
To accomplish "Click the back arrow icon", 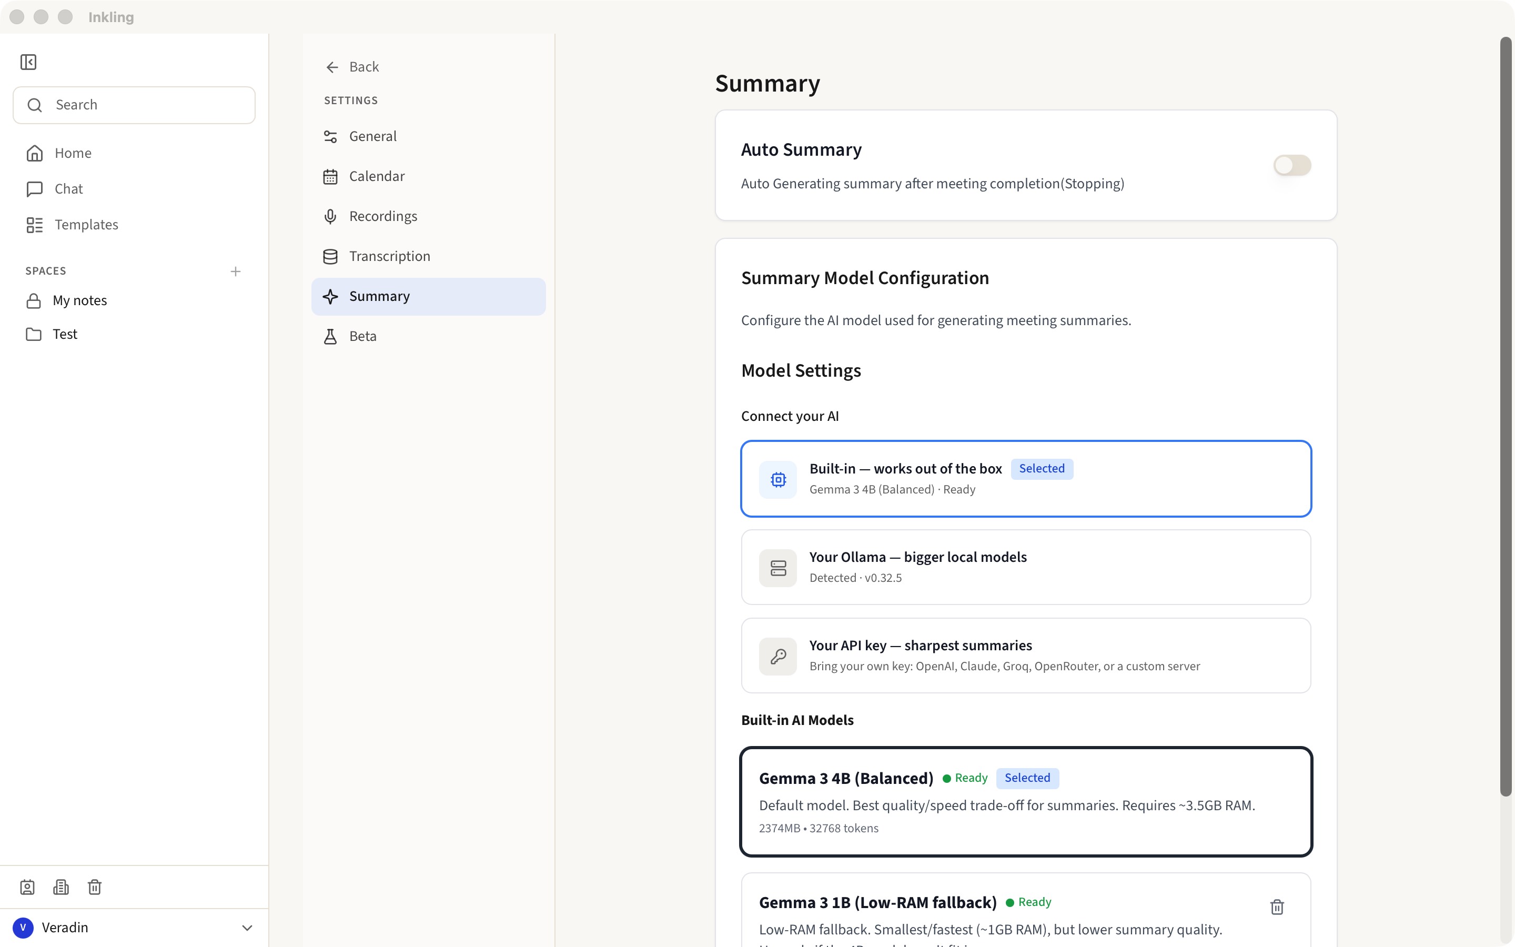I will click(332, 67).
